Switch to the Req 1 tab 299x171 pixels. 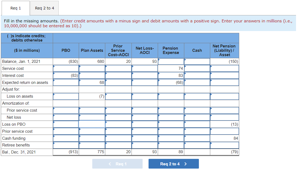click(15, 8)
